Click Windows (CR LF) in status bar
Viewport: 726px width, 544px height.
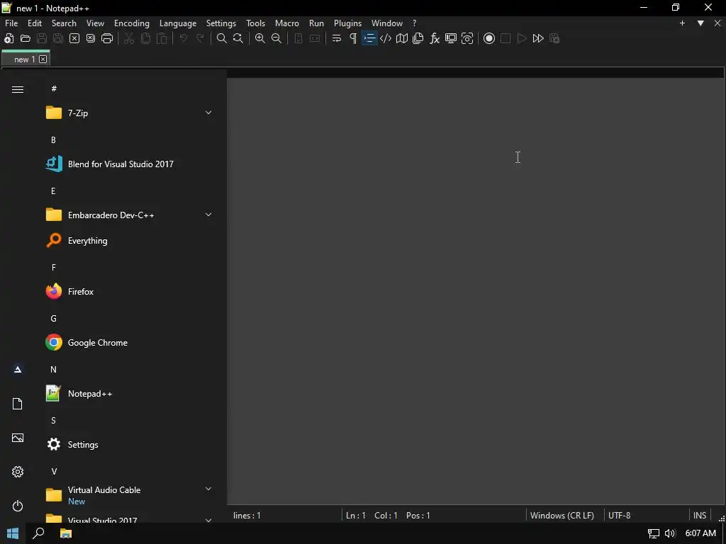(x=562, y=516)
